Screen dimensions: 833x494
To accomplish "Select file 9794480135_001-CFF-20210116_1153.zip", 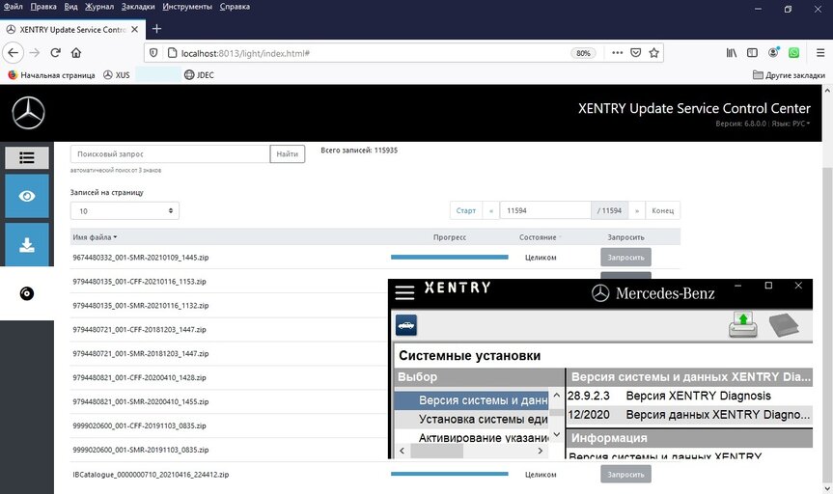I will click(x=139, y=282).
